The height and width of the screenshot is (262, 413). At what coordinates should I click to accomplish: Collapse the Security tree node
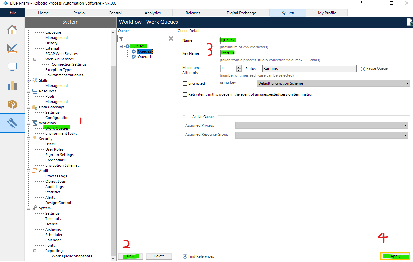pyautogui.click(x=28, y=139)
